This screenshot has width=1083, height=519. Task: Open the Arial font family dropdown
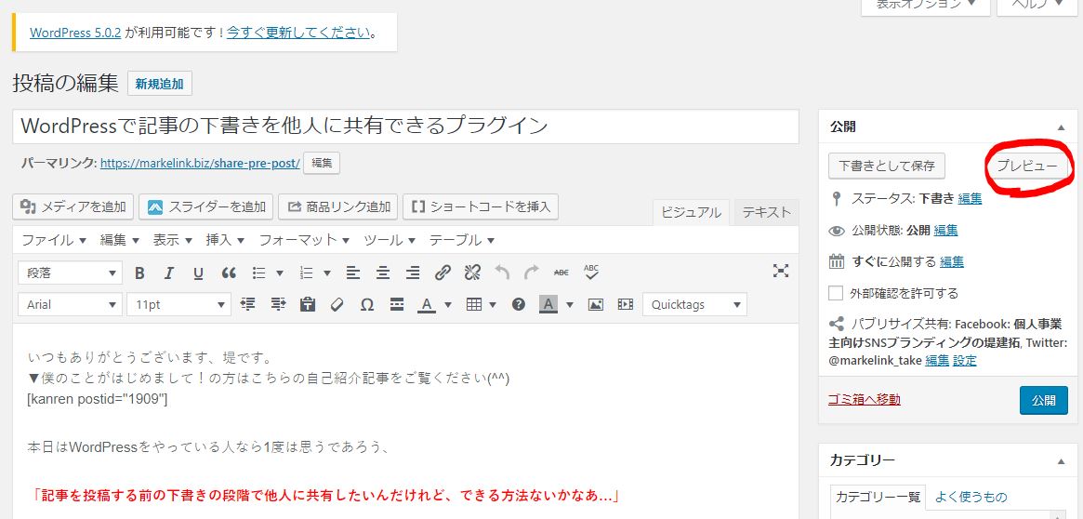pos(71,305)
